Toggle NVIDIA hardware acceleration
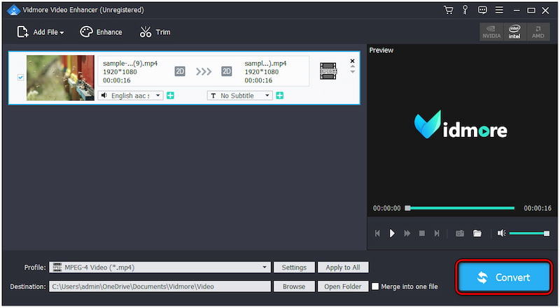 coord(491,31)
